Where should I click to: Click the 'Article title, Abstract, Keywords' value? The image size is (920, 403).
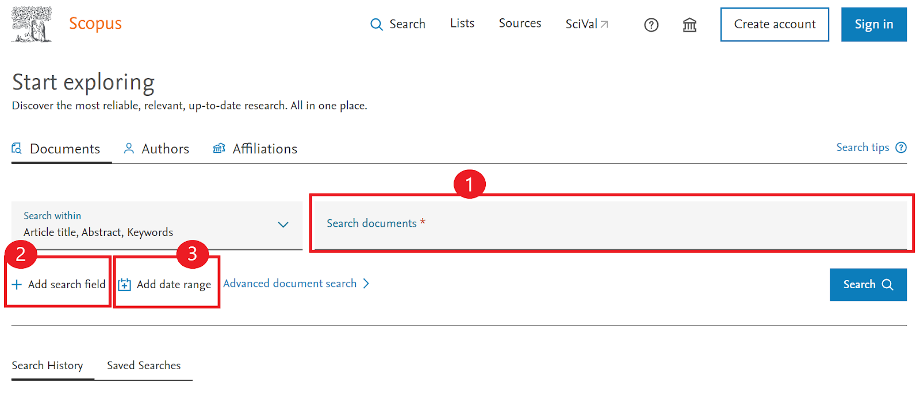(98, 232)
